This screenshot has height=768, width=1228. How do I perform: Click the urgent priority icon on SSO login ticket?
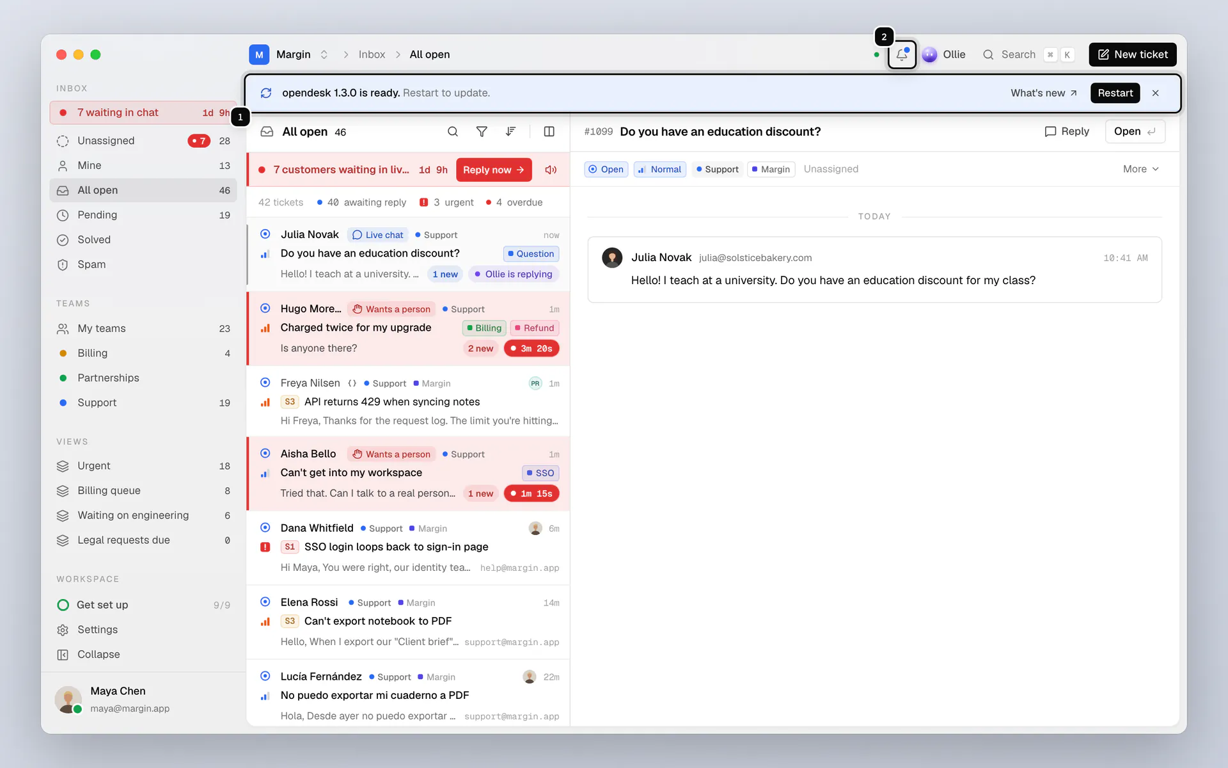pyautogui.click(x=265, y=547)
